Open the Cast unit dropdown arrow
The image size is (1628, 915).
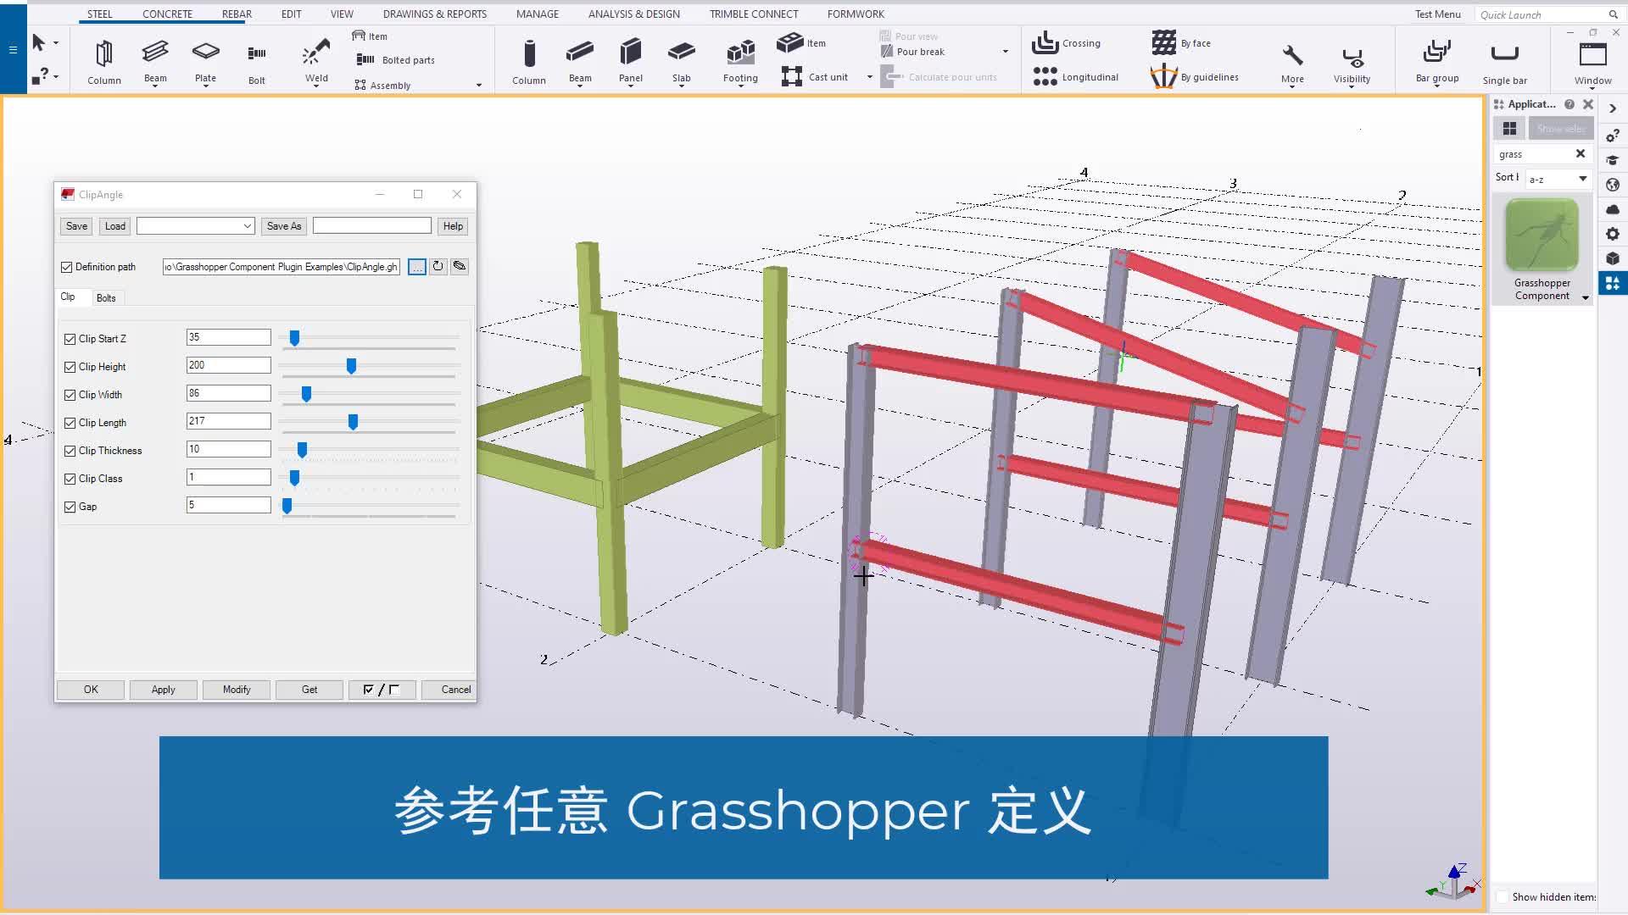point(869,76)
